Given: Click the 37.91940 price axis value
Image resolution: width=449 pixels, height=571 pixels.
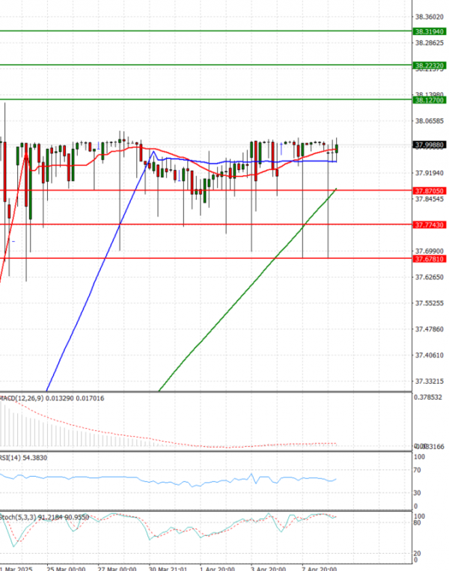Looking at the screenshot, I should (430, 173).
